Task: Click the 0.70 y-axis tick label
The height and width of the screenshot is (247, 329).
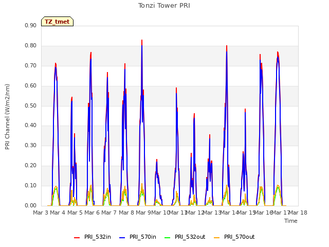Action: (x=31, y=65)
